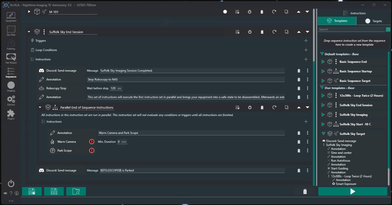Expand the Basic Sequence Startup template
Image resolution: width=392 pixels, height=205 pixels.
323,71
